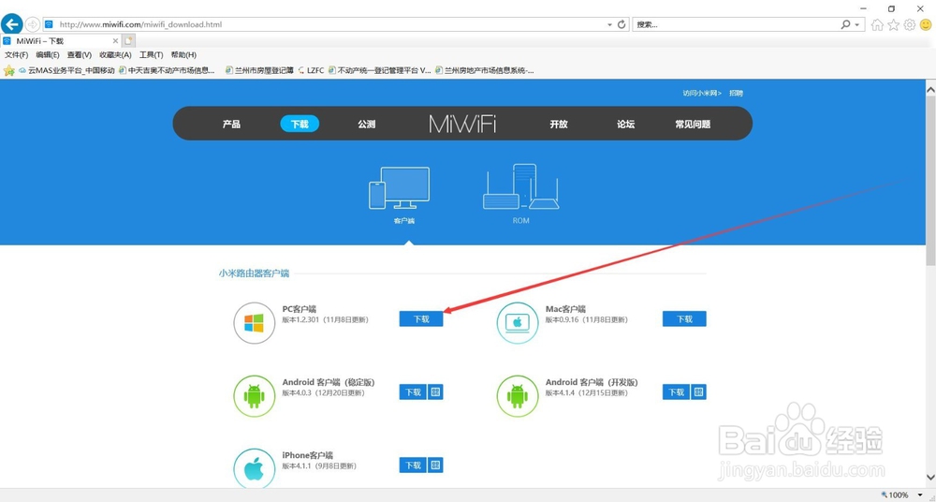Click the 招聘 link
Viewport: 936px width, 502px height.
736,94
